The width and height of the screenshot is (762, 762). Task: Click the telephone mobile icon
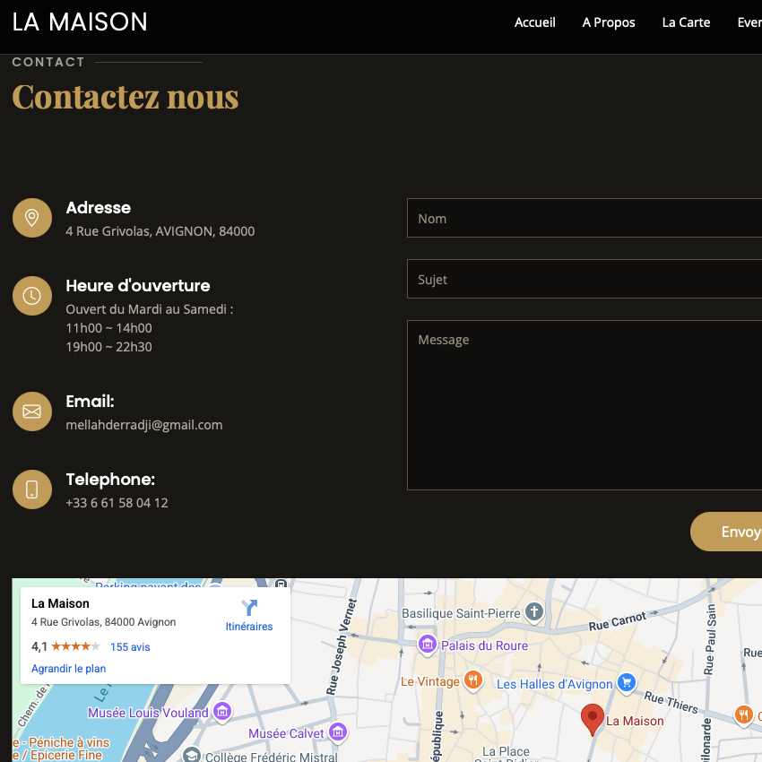pyautogui.click(x=32, y=489)
